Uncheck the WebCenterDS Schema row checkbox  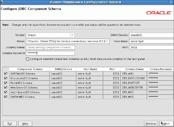pos(6,87)
